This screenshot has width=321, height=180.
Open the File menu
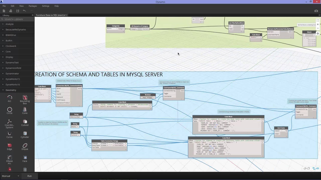[4, 6]
